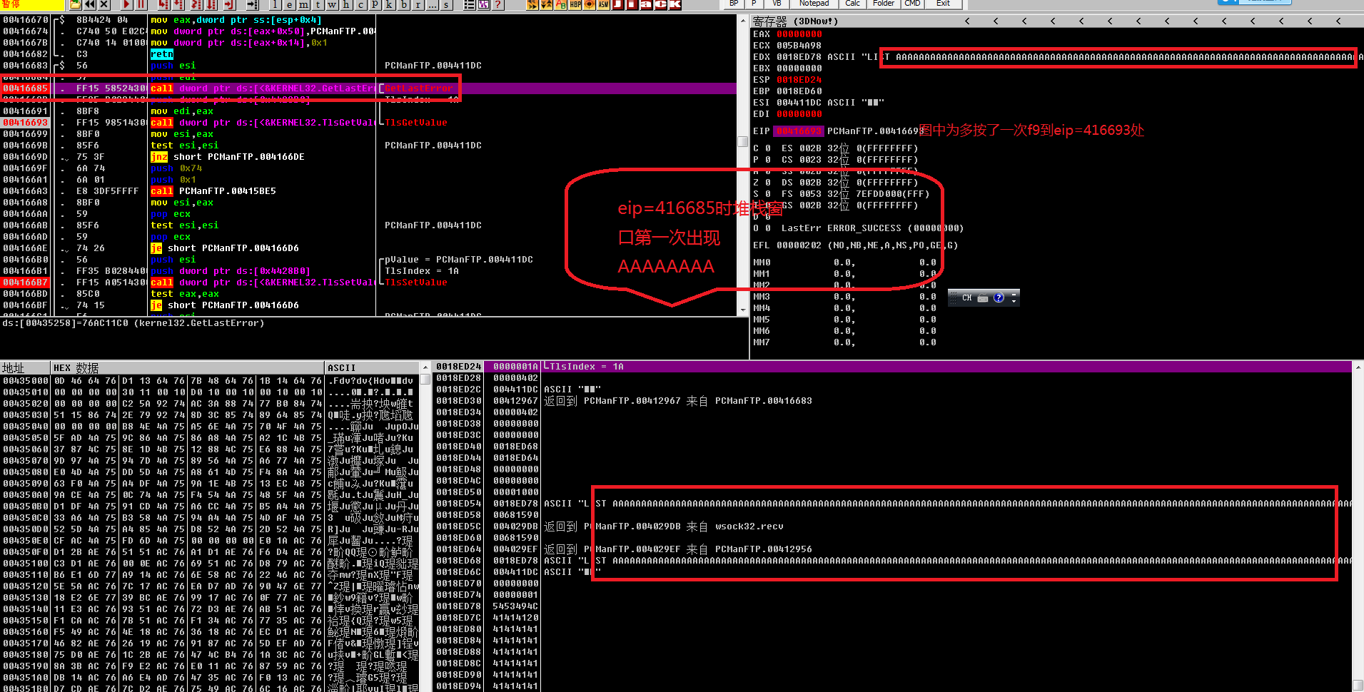Click the Trace Over toolbar icon
This screenshot has height=692, width=1364.
pos(211,4)
